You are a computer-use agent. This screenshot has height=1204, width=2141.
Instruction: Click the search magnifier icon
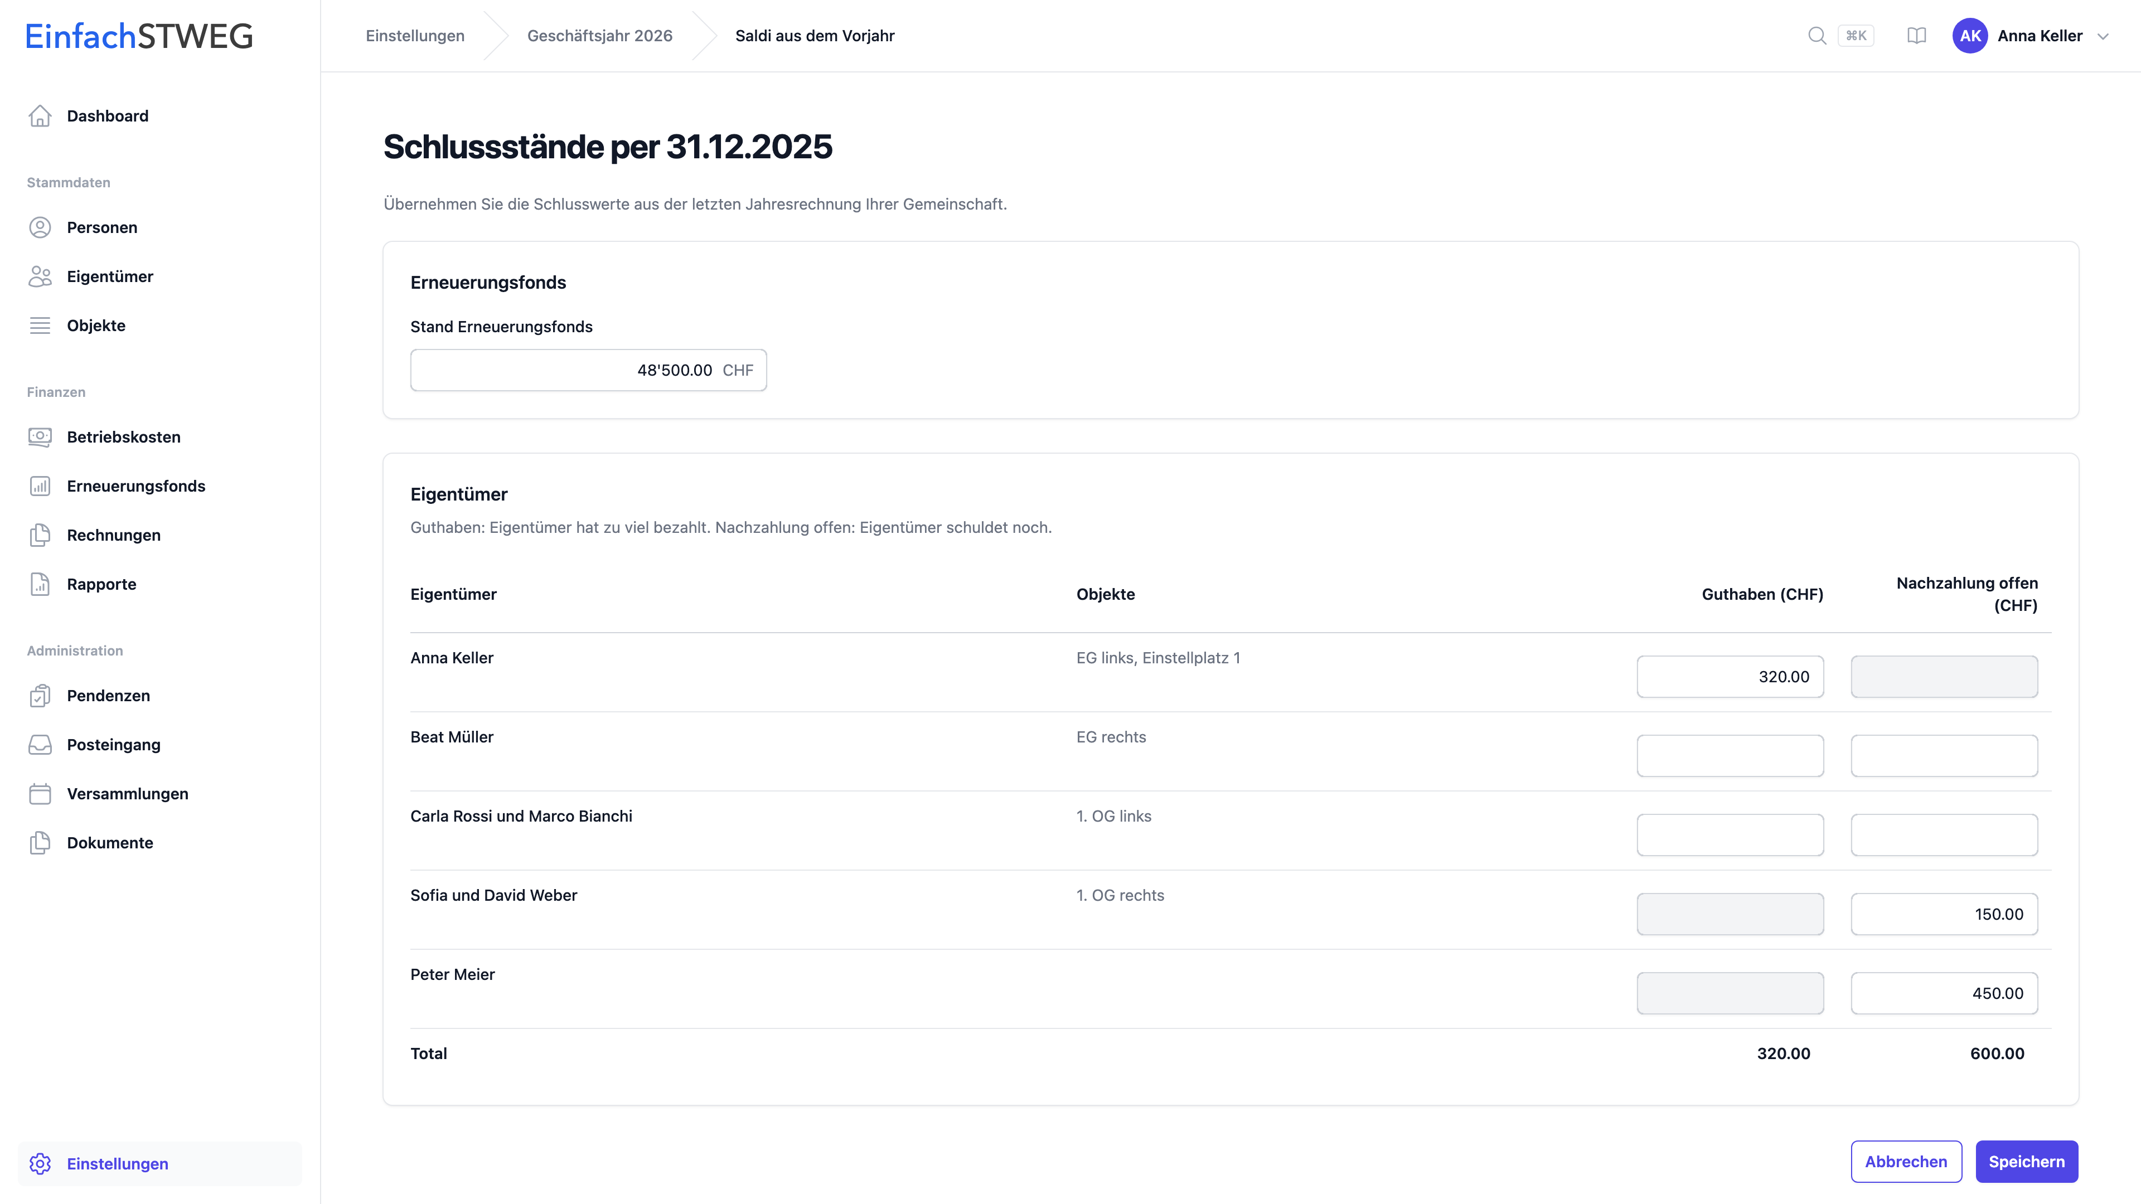(x=1817, y=36)
